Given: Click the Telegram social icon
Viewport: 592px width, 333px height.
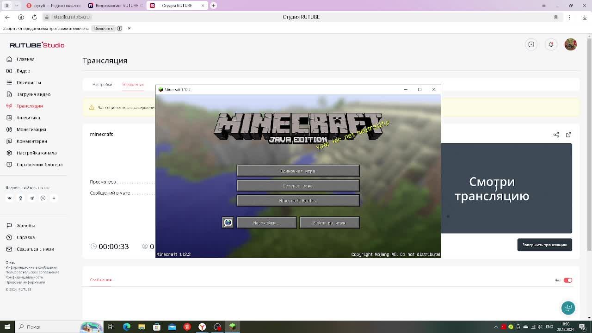Looking at the screenshot, I should point(31,198).
